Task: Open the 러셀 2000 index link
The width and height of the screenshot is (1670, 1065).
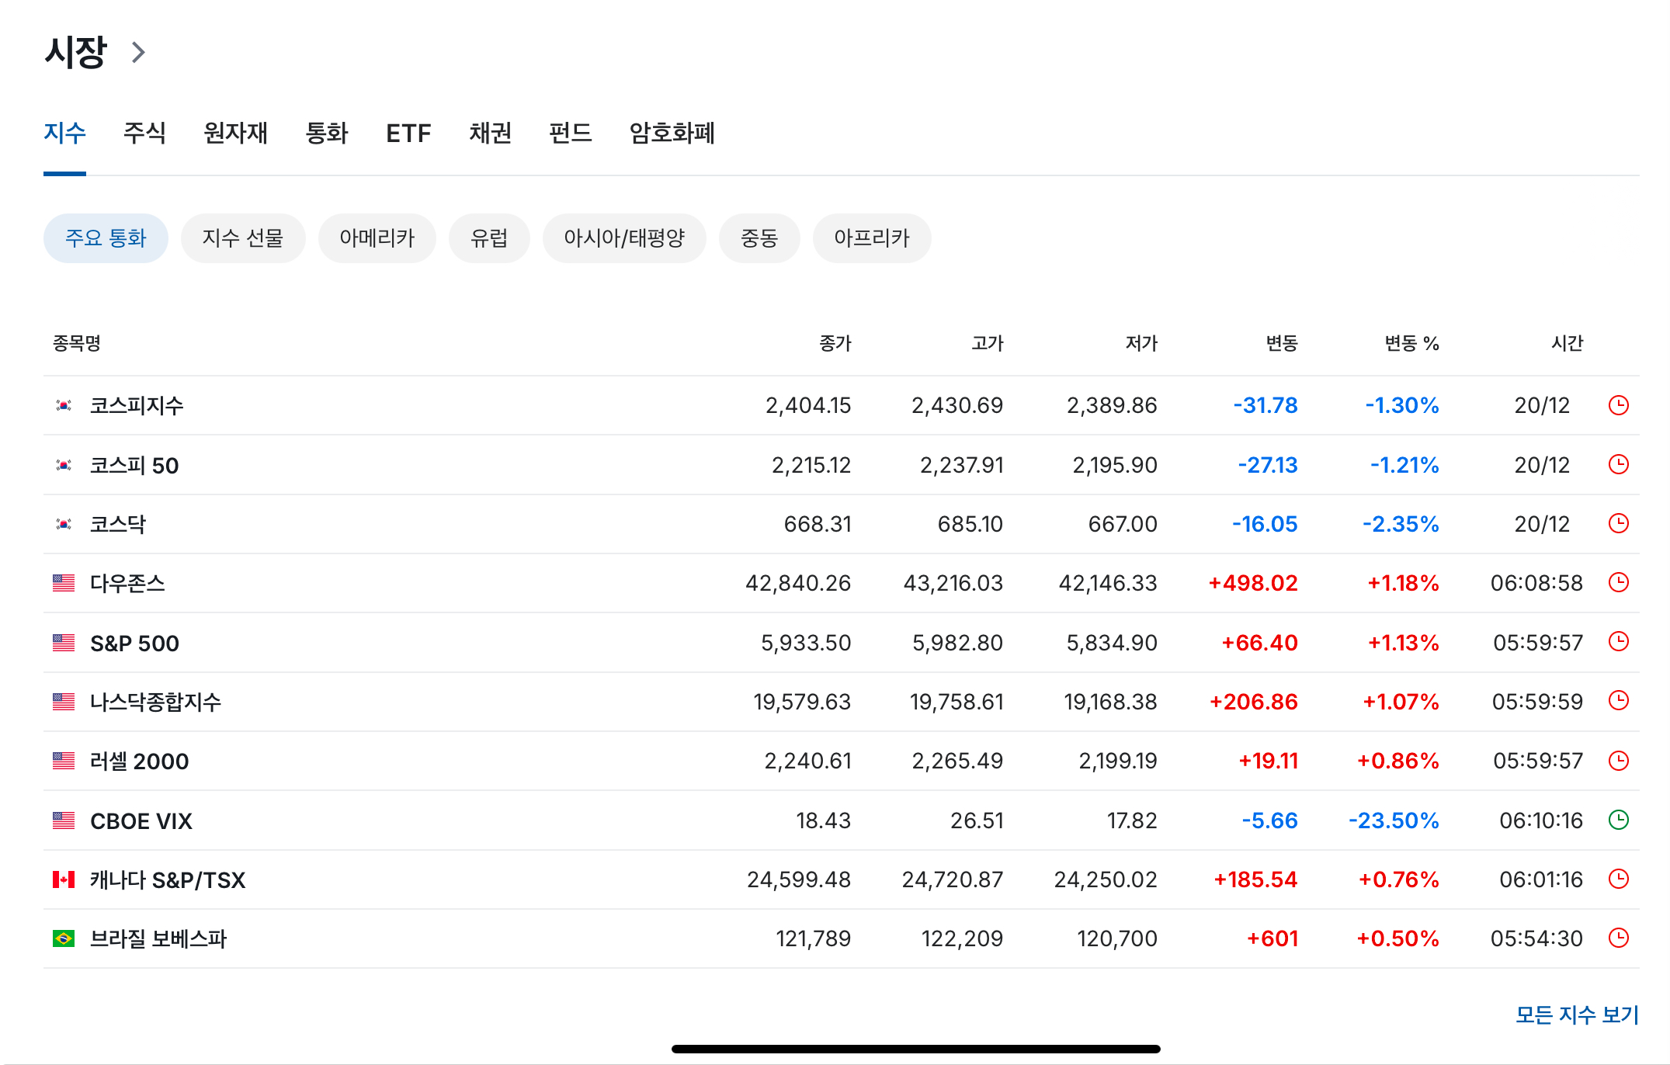Action: pos(140,761)
